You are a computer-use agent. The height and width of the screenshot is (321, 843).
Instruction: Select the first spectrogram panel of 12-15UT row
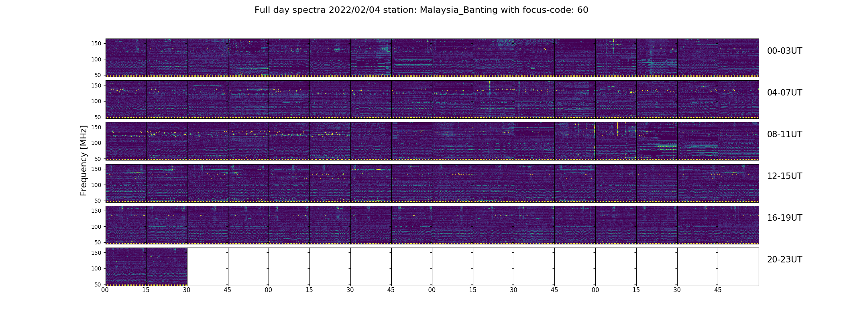[126, 183]
